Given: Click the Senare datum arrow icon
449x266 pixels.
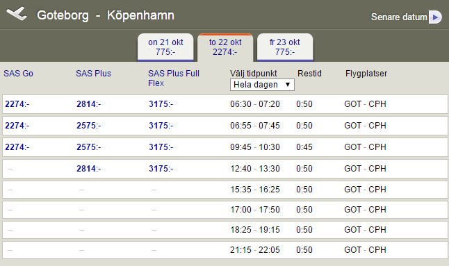Looking at the screenshot, I should [x=435, y=17].
